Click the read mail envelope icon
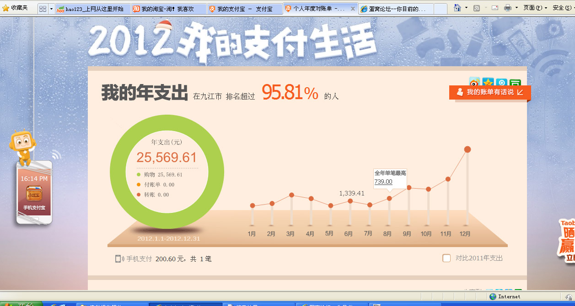Image resolution: width=575 pixels, height=306 pixels. click(x=495, y=8)
